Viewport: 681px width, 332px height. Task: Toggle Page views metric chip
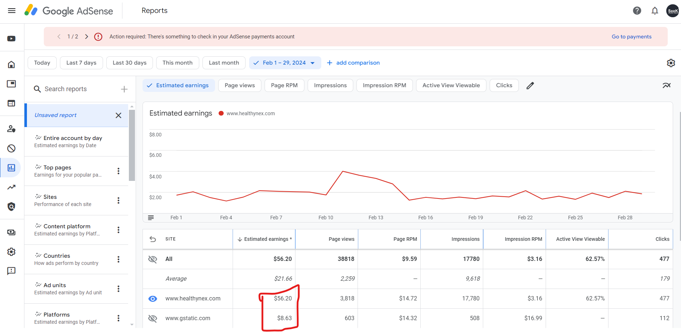pyautogui.click(x=239, y=85)
